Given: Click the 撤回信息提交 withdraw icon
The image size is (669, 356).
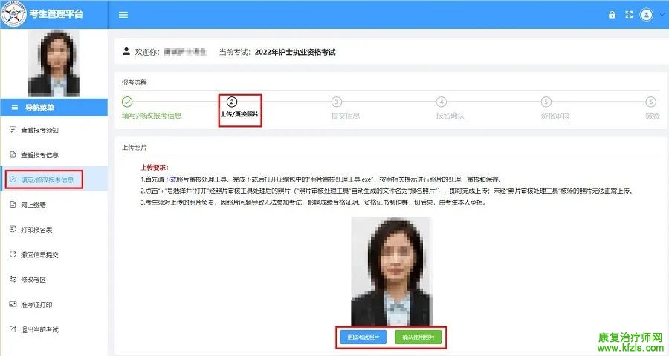Looking at the screenshot, I should 13,254.
